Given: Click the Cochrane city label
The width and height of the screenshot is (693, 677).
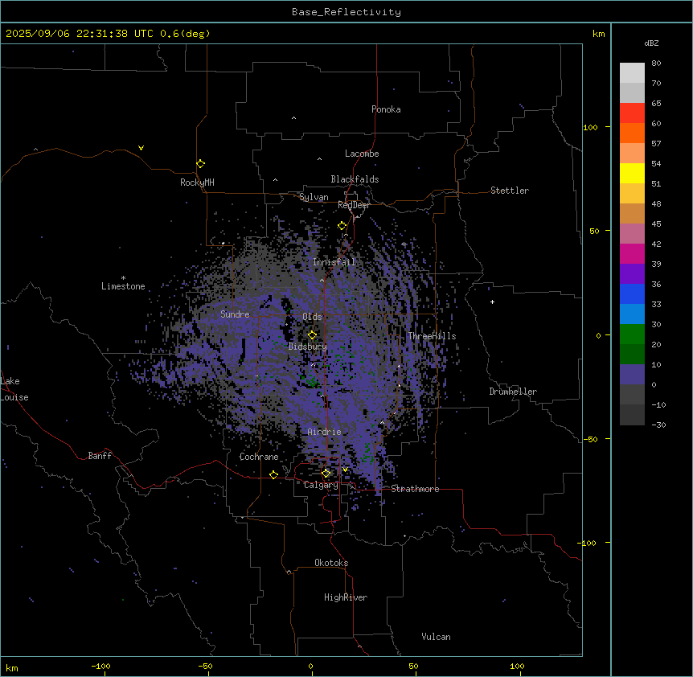Looking at the screenshot, I should click(259, 457).
